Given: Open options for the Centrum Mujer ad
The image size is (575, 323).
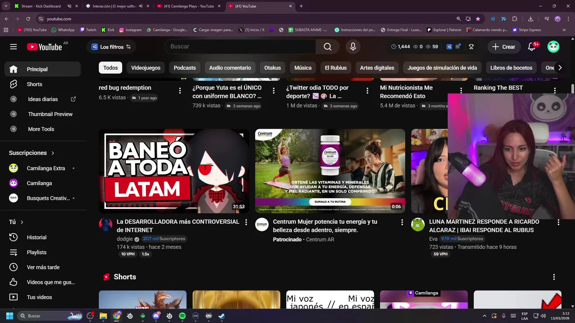Looking at the screenshot, I should click(x=402, y=223).
